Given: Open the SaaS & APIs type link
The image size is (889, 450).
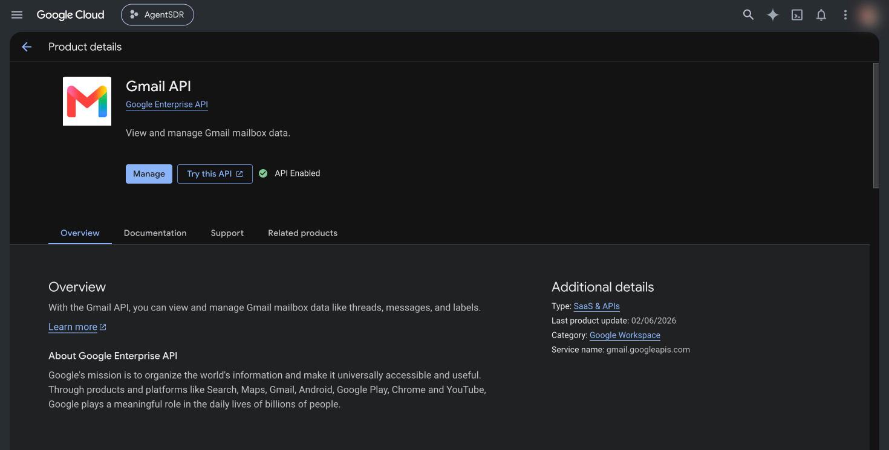Looking at the screenshot, I should coord(597,306).
